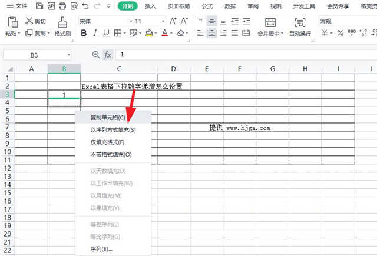This screenshot has height=256, width=377.
Task: Switch to the 插入 tab
Action: (x=150, y=6)
